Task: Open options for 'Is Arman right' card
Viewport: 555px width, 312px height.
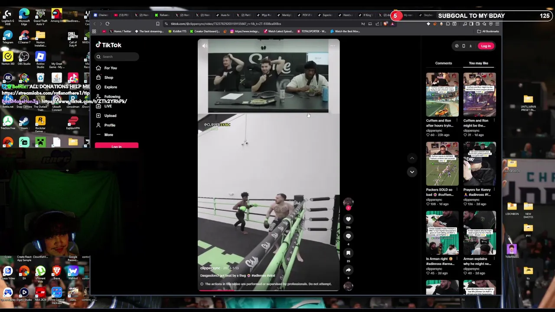Action: 457,259
